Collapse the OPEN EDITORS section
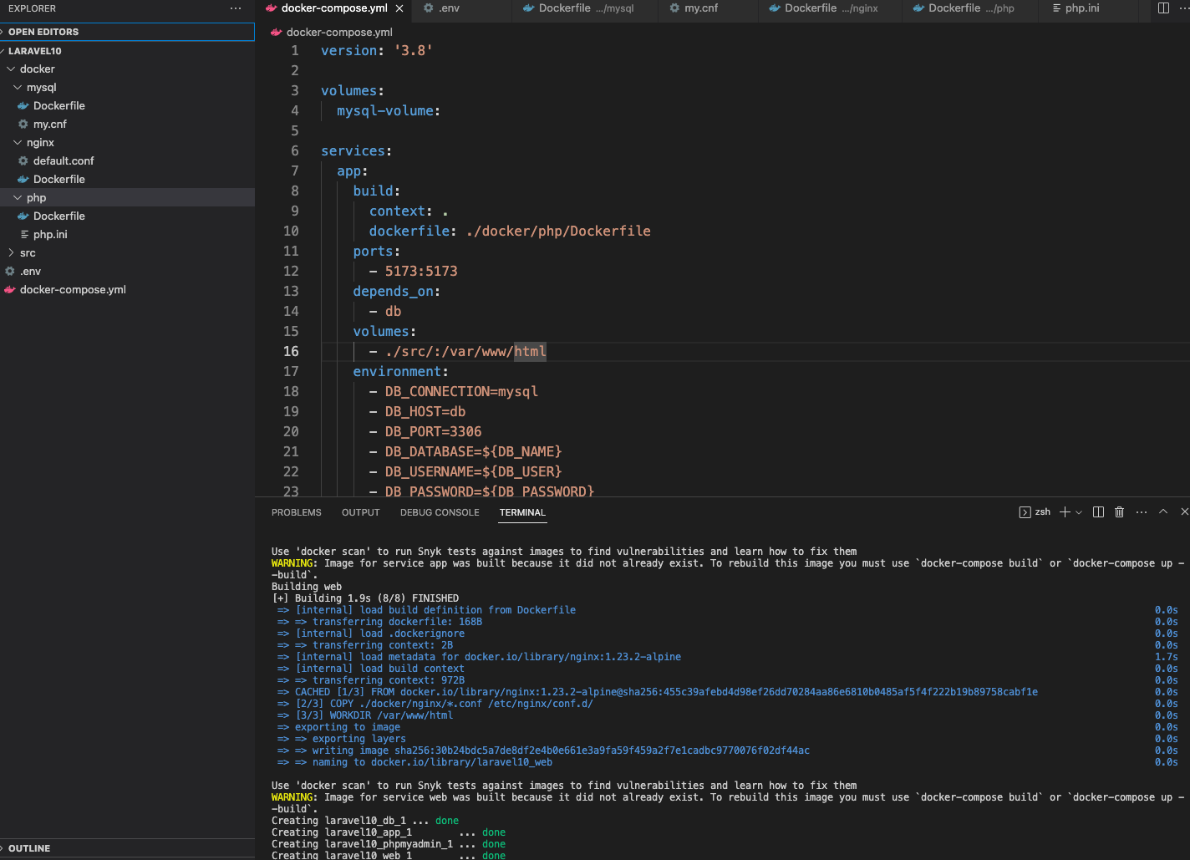 point(44,31)
